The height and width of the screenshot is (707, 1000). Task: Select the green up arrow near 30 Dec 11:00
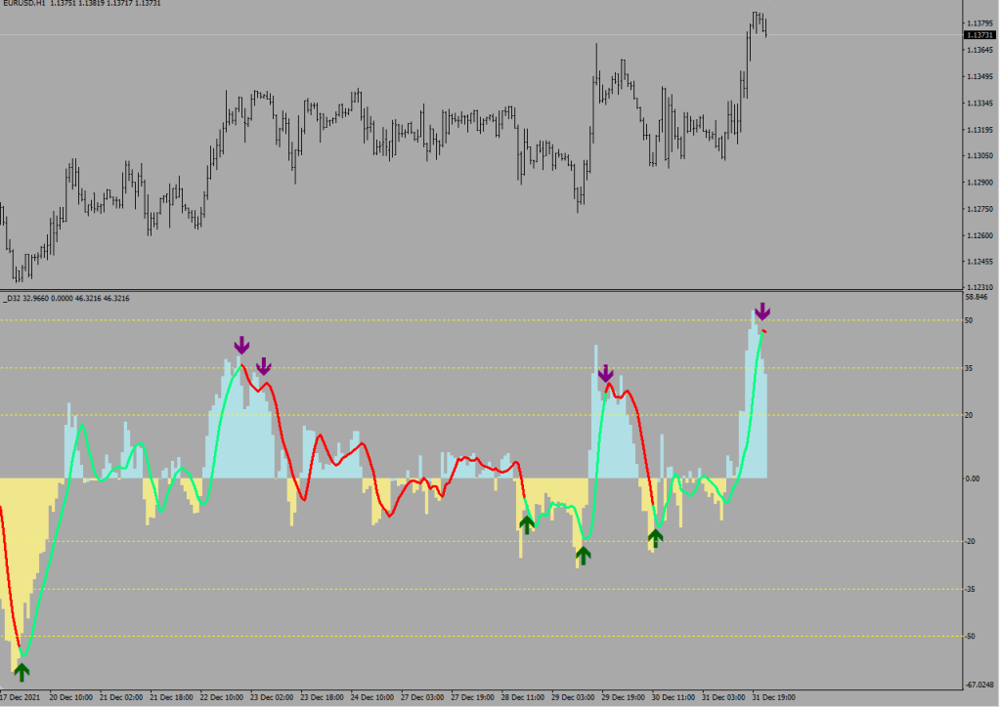tap(655, 537)
